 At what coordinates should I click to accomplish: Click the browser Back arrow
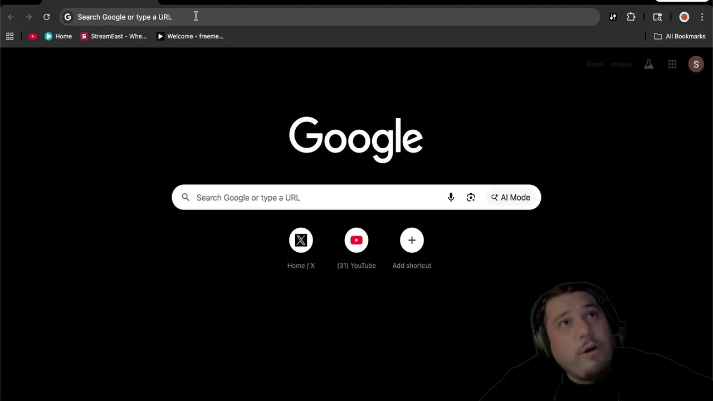tap(11, 17)
